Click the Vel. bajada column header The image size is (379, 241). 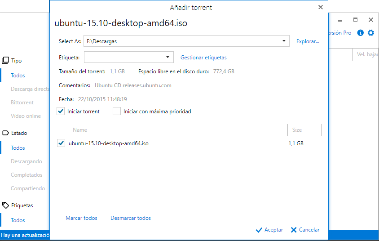pos(367,54)
